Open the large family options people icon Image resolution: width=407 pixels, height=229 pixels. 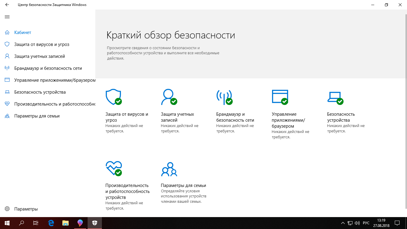tap(169, 169)
